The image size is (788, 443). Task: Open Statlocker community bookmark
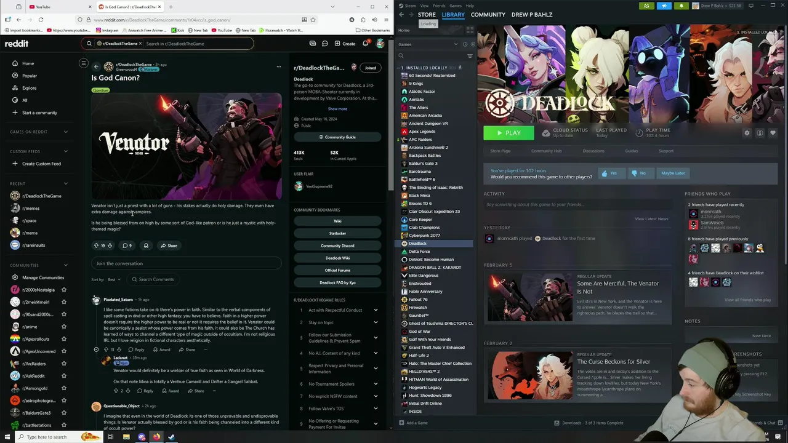click(337, 233)
